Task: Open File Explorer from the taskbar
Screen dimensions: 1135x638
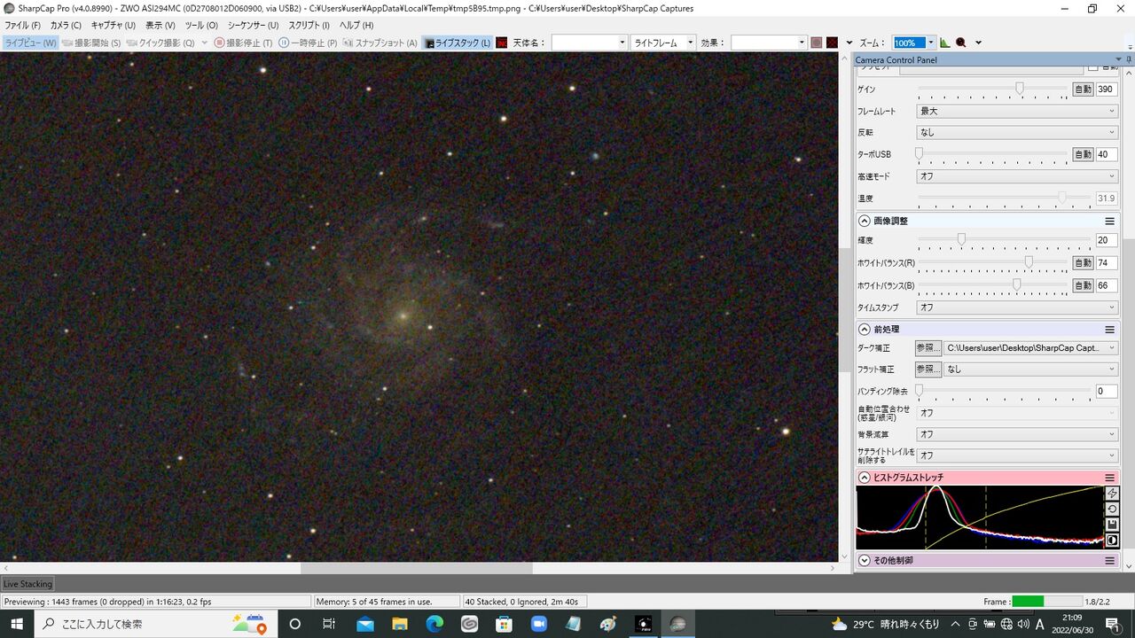Action: point(399,624)
